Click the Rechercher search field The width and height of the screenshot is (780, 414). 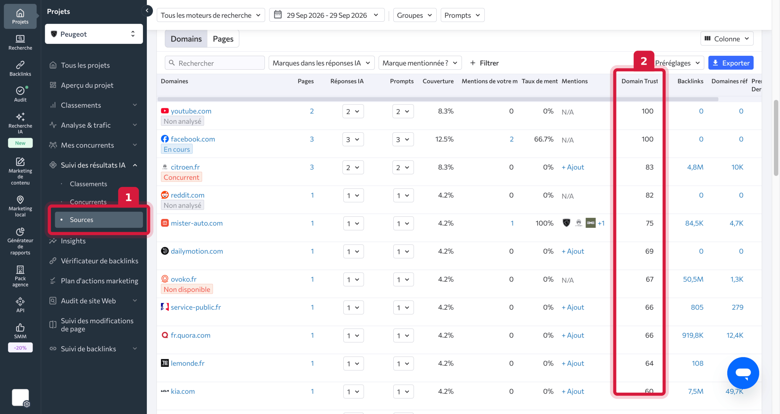(215, 63)
